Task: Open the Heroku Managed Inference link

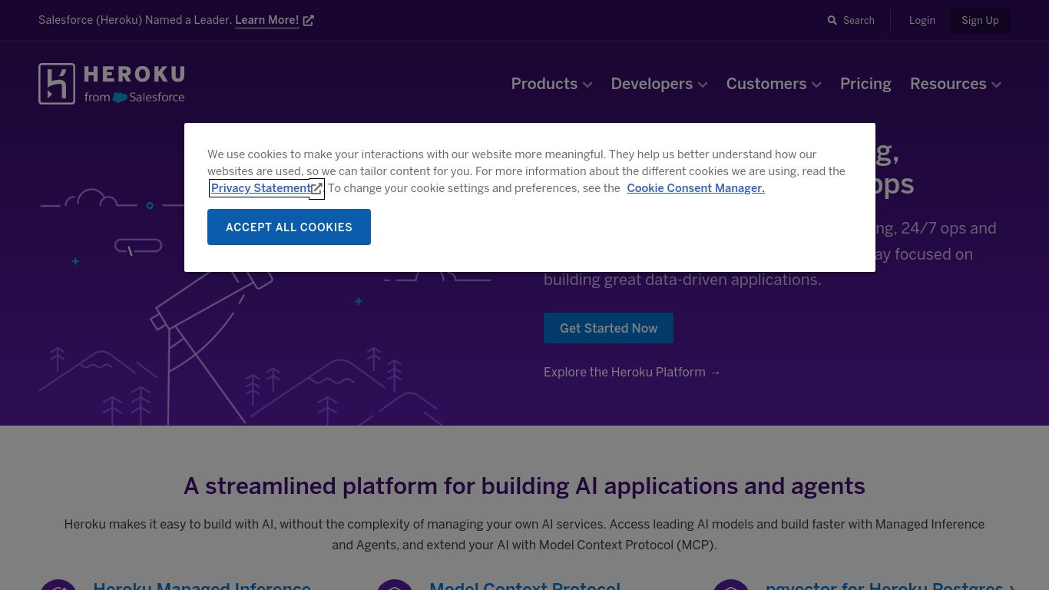Action: tap(202, 585)
